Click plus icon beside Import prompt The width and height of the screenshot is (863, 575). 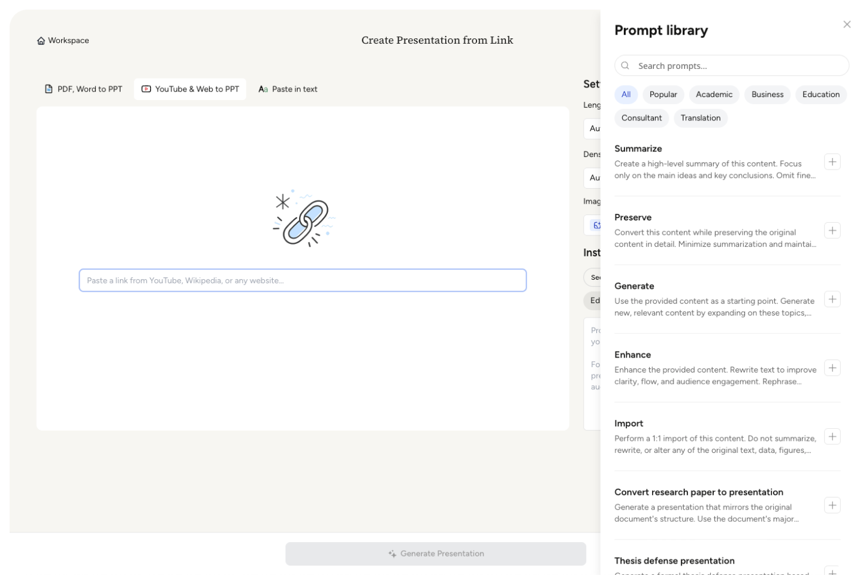(832, 437)
